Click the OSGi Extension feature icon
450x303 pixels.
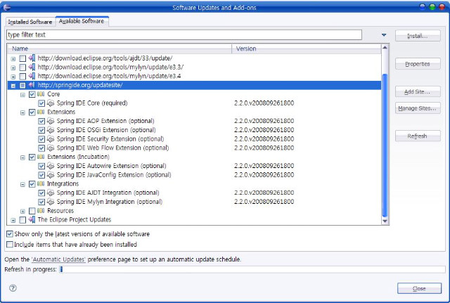[51, 130]
